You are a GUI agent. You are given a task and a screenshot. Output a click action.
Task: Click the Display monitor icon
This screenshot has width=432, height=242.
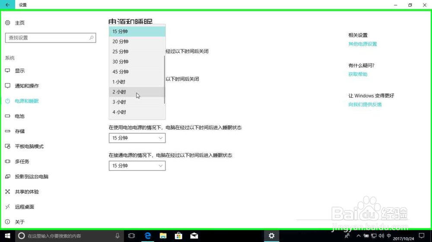[x=8, y=71]
